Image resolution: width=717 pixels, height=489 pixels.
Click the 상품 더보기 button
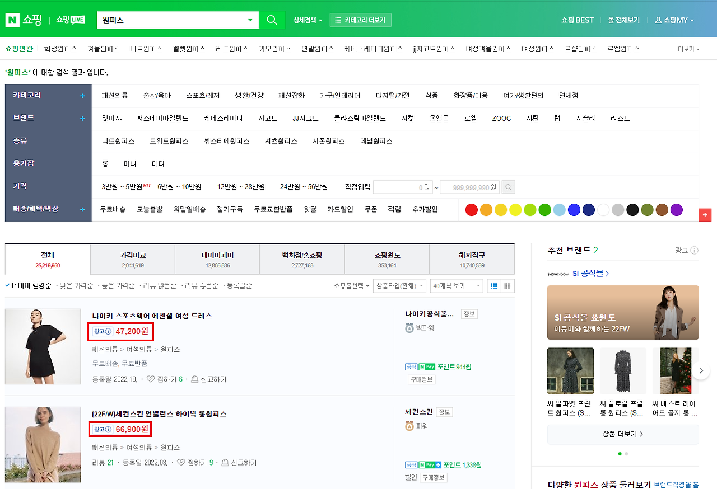tap(623, 434)
